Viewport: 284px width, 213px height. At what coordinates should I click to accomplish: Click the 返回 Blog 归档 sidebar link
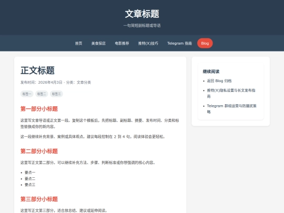[x=219, y=81]
